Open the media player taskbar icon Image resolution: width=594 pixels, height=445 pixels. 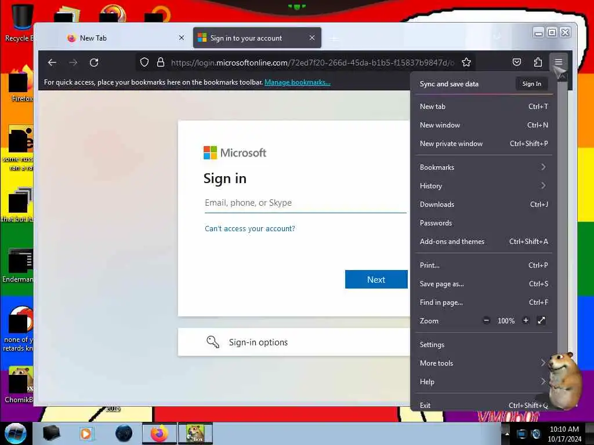(x=86, y=433)
